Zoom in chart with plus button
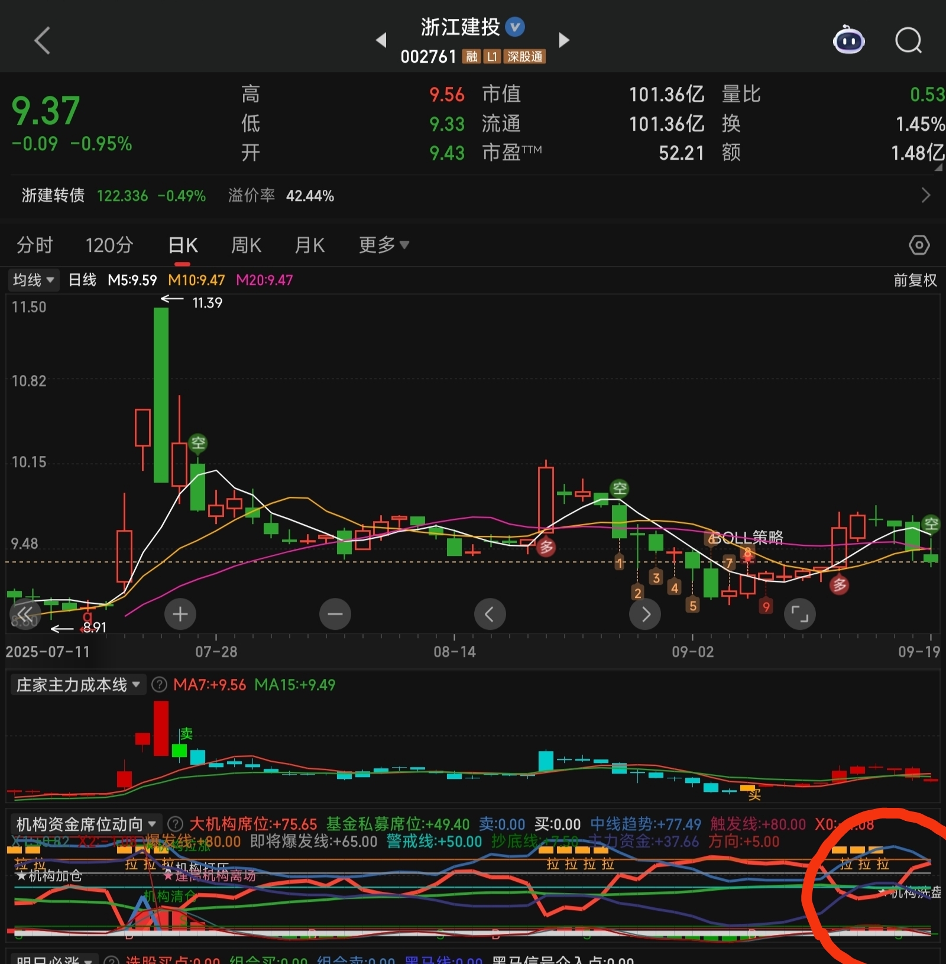 (x=180, y=614)
